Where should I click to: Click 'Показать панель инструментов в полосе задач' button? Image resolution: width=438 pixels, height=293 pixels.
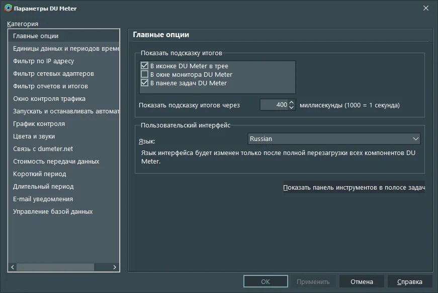tap(354, 188)
